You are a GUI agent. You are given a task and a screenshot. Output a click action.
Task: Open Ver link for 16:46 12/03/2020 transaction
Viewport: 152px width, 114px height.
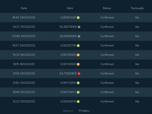tap(137, 92)
